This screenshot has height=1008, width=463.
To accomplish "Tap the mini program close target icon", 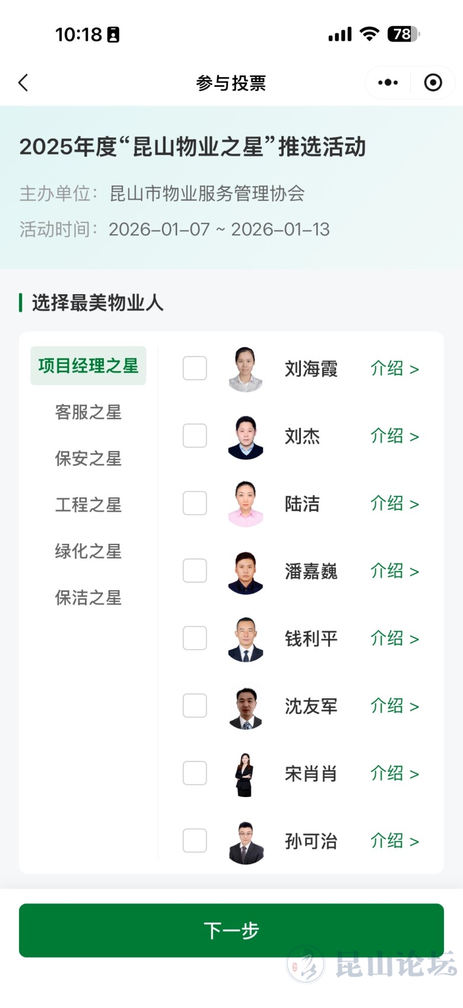I will point(433,83).
